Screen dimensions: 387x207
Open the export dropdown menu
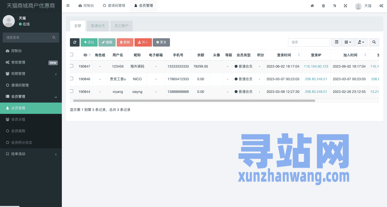[x=361, y=42]
